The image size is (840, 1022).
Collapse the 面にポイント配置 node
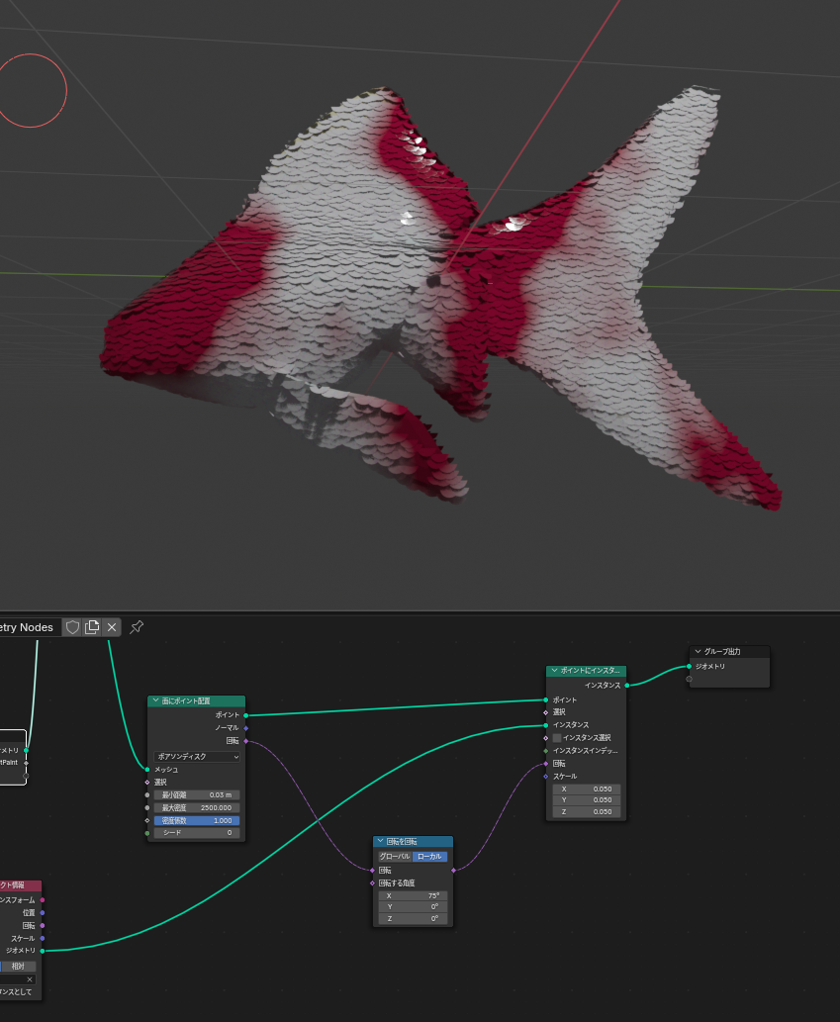155,701
